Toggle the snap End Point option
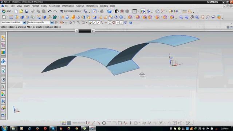Image resolution: width=233 pixels, height=131 pixels. pyautogui.click(x=94, y=23)
